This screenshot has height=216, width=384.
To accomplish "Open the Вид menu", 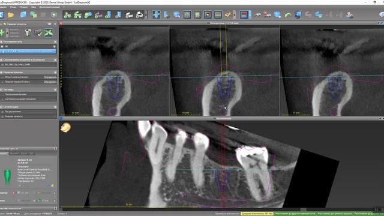I will pos(34,7).
